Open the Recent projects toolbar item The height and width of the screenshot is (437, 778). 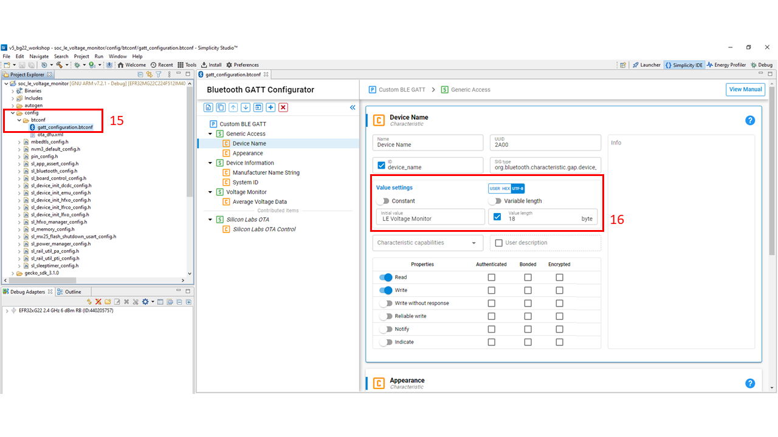tap(162, 65)
